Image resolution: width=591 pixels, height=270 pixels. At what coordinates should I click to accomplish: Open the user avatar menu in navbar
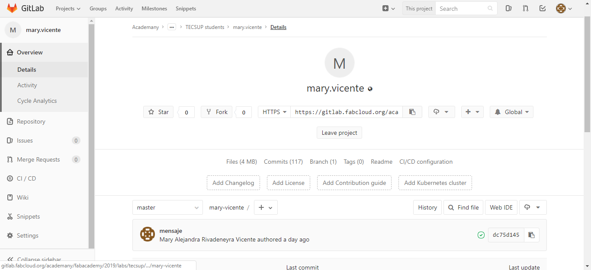[564, 8]
